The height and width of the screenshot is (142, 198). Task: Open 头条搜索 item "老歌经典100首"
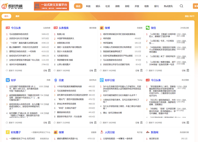coord(64,43)
